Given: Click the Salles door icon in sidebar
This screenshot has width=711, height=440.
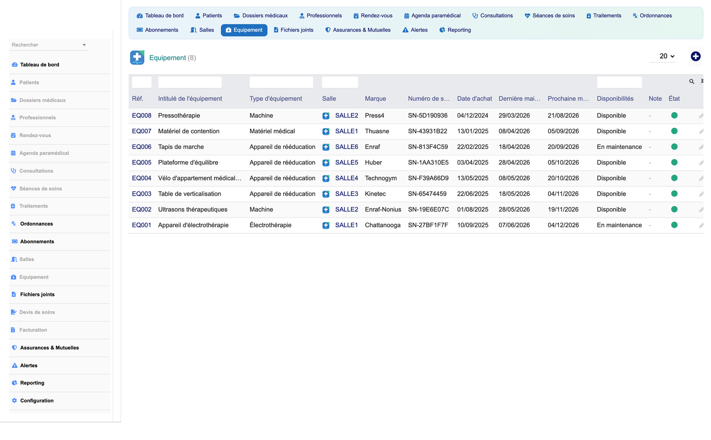Looking at the screenshot, I should [14, 260].
